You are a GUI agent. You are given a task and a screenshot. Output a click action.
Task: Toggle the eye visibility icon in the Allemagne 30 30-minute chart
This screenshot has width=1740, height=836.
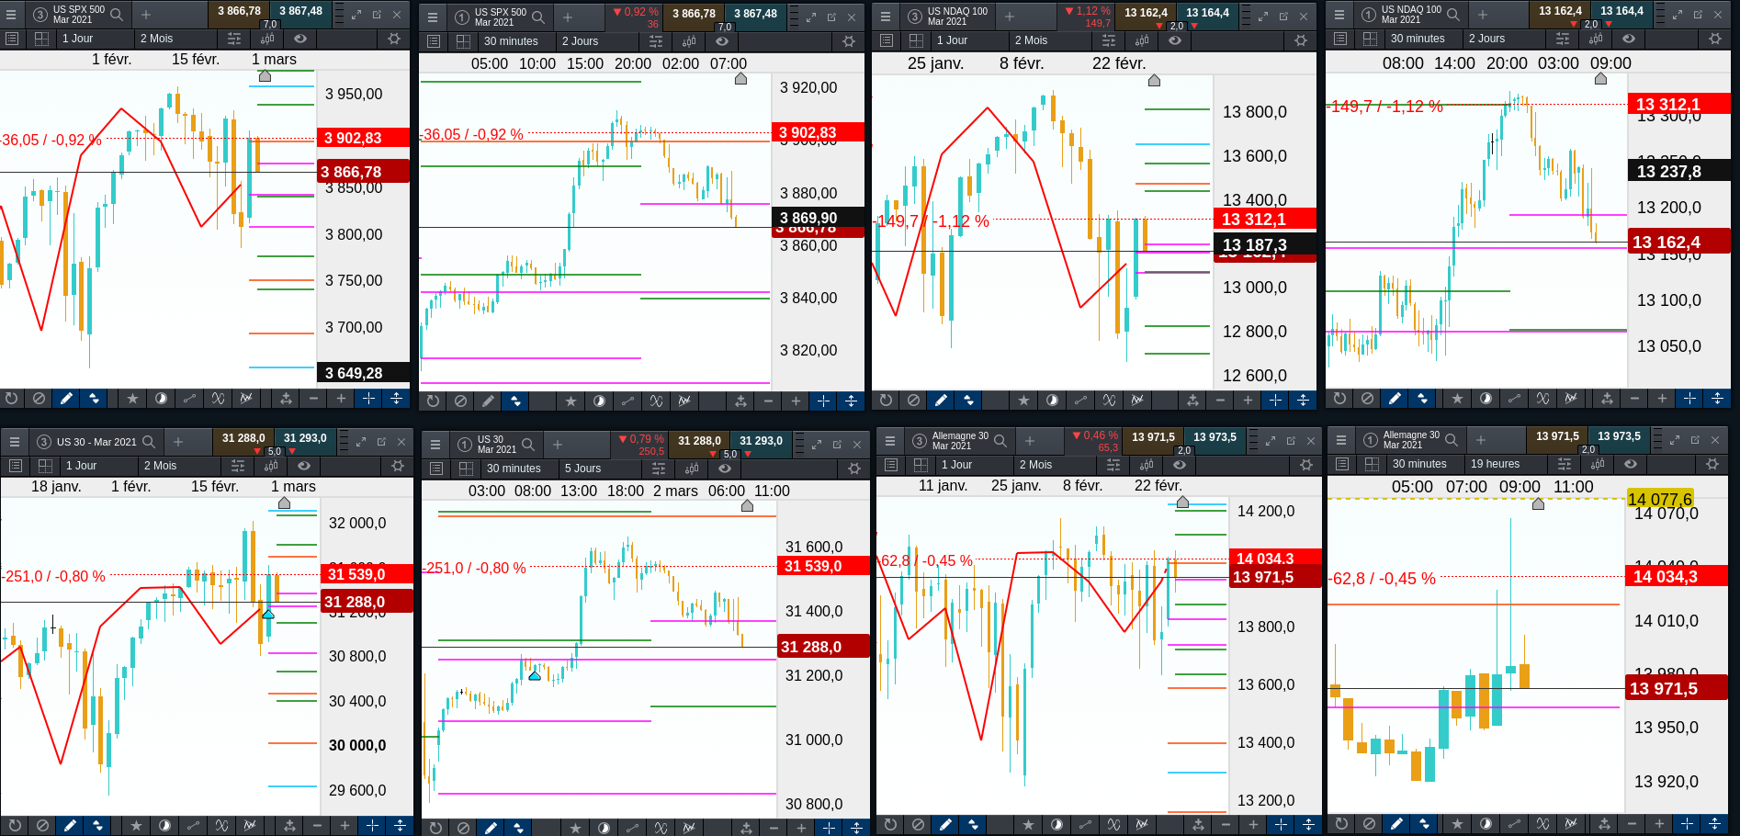pyautogui.click(x=1631, y=464)
